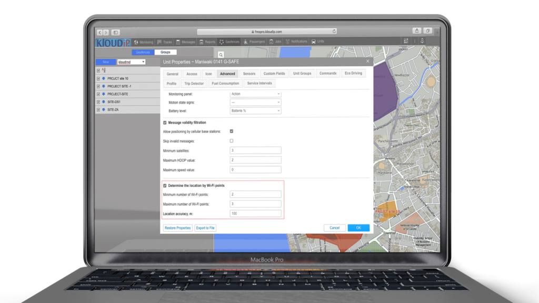The height and width of the screenshot is (303, 539).
Task: Open the Jobs section
Action: [x=275, y=42]
